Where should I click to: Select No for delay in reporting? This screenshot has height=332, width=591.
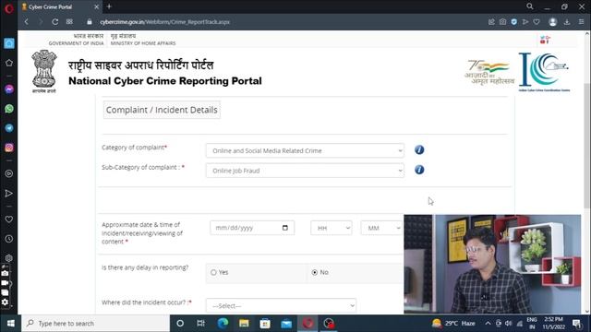click(x=315, y=272)
